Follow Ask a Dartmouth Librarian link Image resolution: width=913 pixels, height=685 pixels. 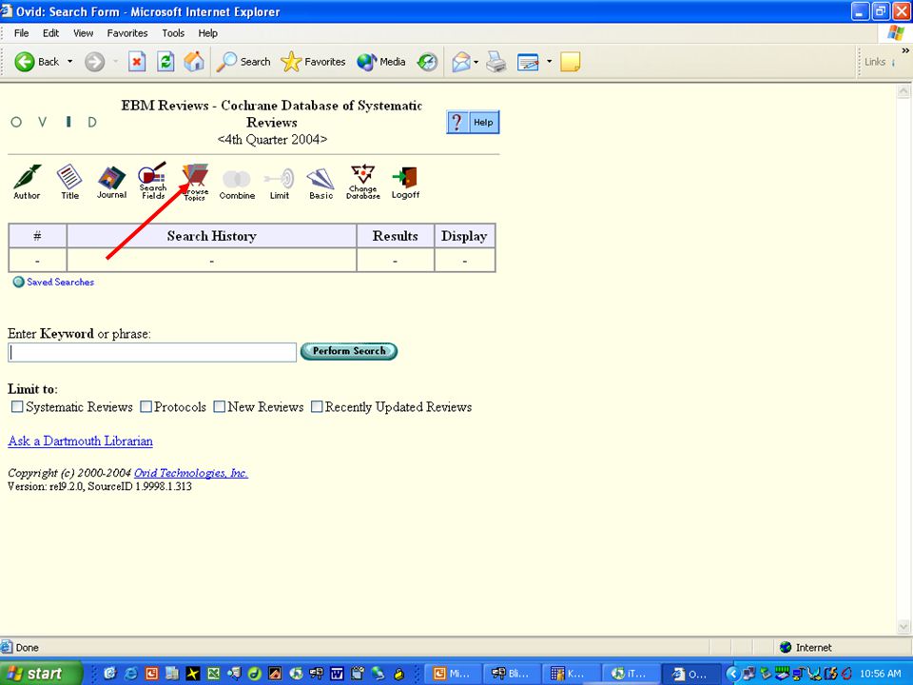pyautogui.click(x=80, y=440)
